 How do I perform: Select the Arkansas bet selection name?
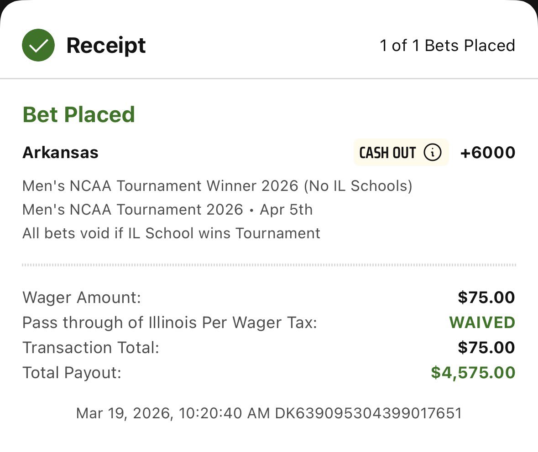60,153
